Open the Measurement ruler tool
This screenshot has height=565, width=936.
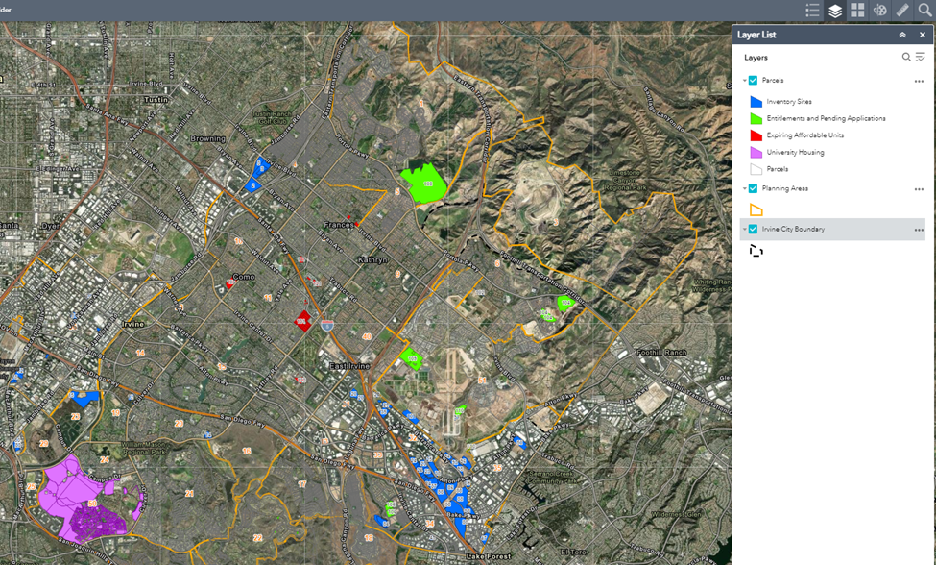click(x=902, y=11)
